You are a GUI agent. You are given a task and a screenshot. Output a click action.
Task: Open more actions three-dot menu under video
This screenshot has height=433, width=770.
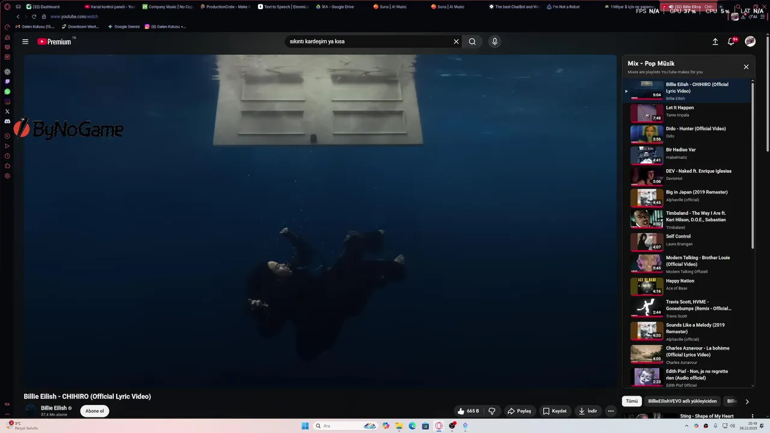pyautogui.click(x=611, y=411)
